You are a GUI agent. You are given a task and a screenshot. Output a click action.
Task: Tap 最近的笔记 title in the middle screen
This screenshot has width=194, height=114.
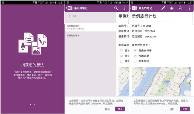[81, 8]
